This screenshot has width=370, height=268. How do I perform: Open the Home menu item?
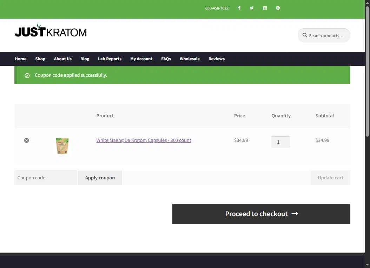pos(21,59)
